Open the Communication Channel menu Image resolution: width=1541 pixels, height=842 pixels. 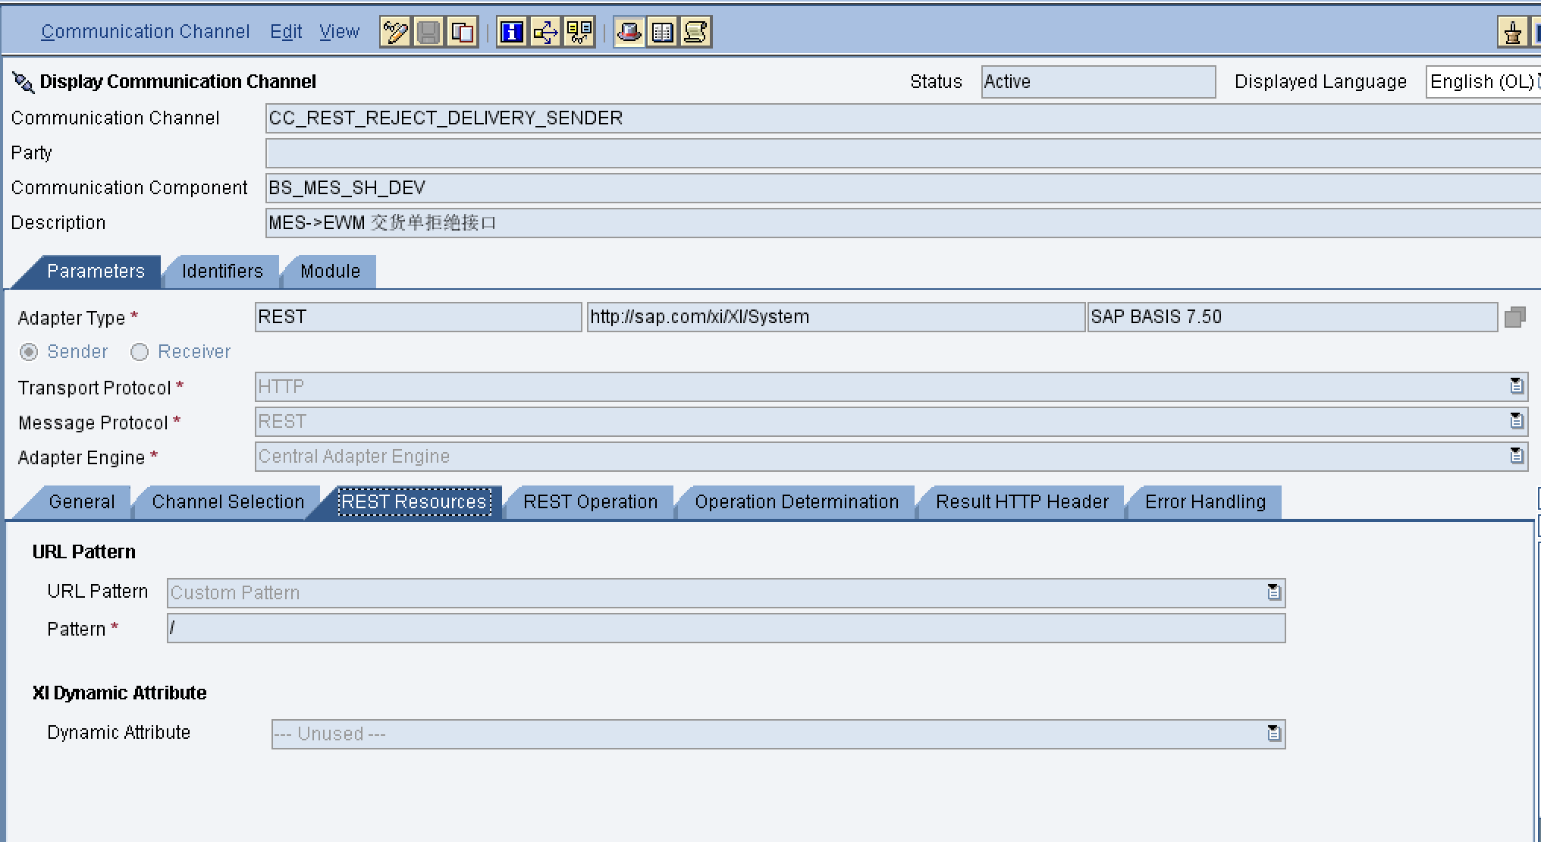pyautogui.click(x=145, y=32)
